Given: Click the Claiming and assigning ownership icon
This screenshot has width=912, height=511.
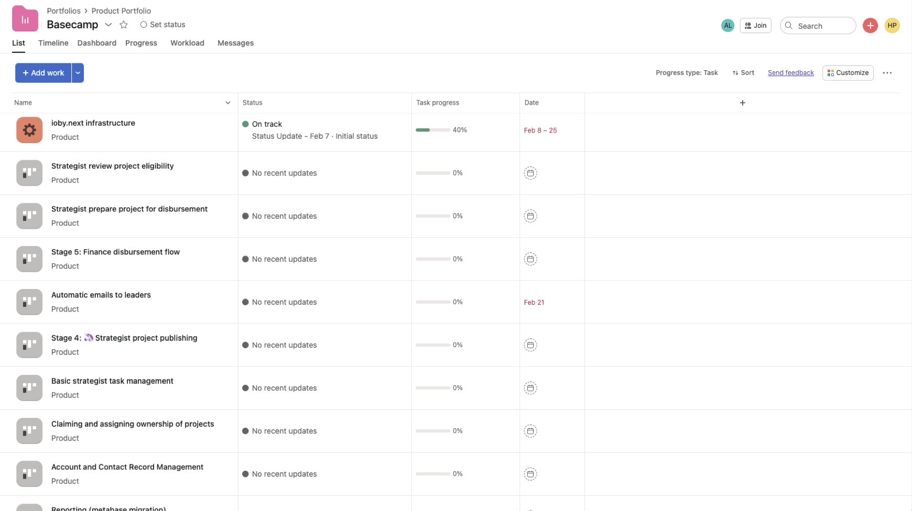Looking at the screenshot, I should [x=29, y=430].
